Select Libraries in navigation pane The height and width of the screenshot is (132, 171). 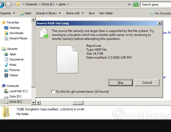click(x=12, y=49)
